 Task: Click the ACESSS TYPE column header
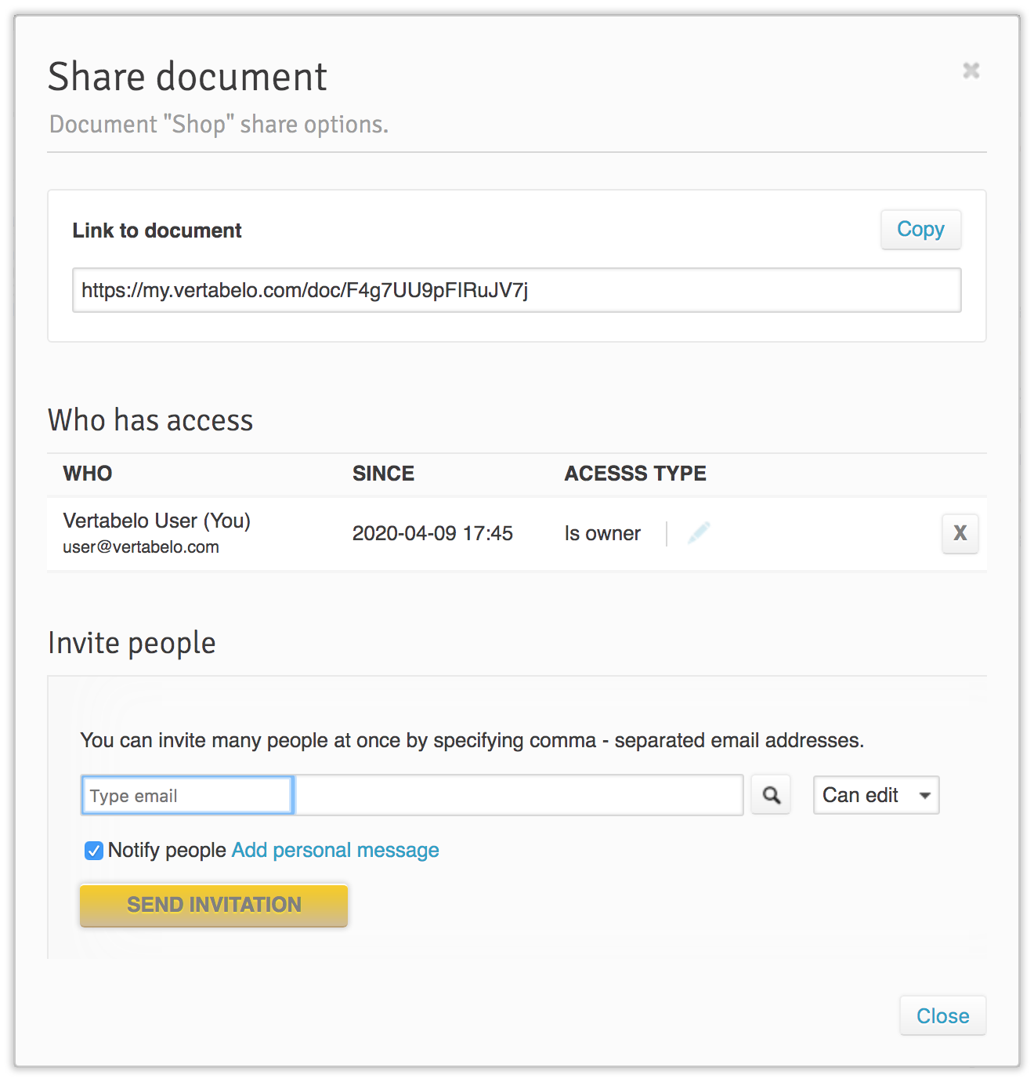pos(635,474)
